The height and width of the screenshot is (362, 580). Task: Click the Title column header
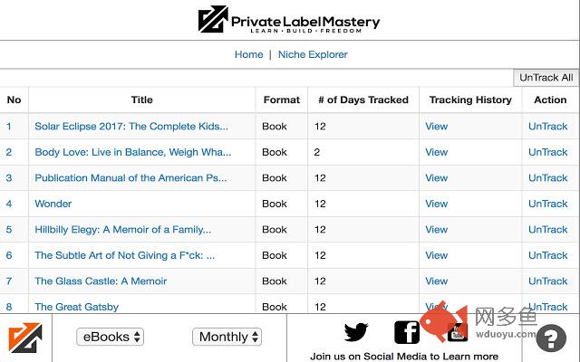pos(141,100)
